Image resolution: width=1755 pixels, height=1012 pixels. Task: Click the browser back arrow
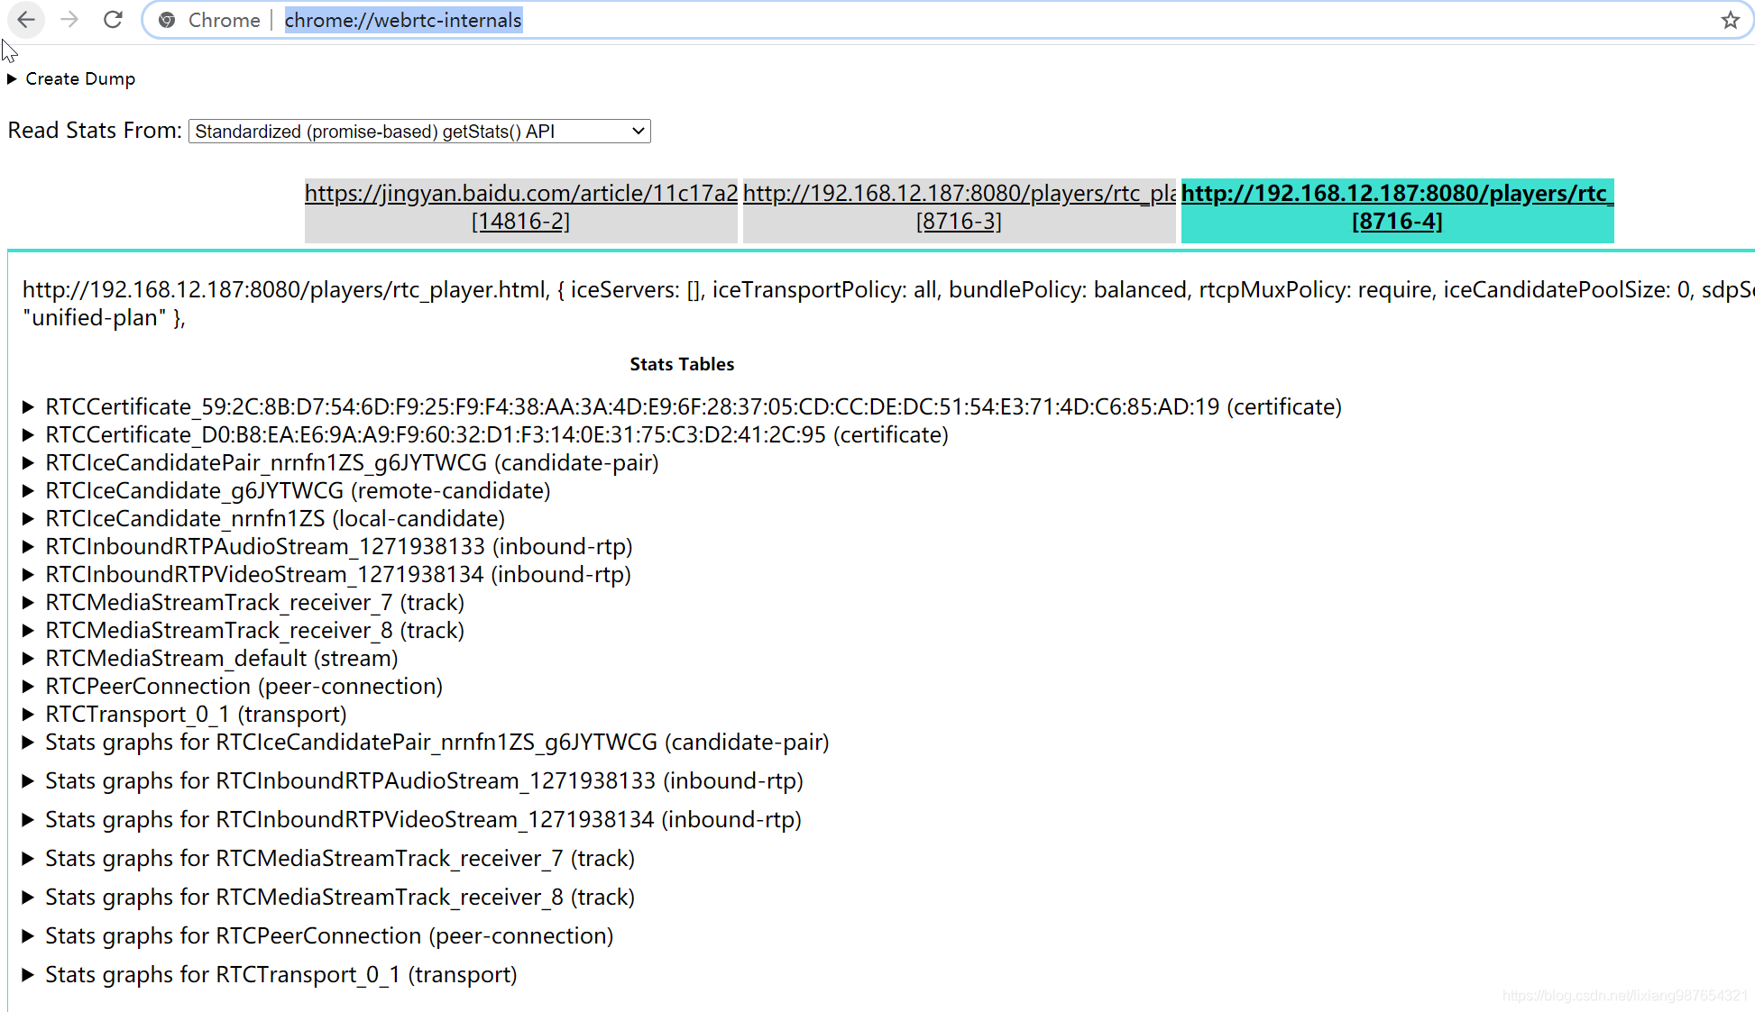click(26, 20)
